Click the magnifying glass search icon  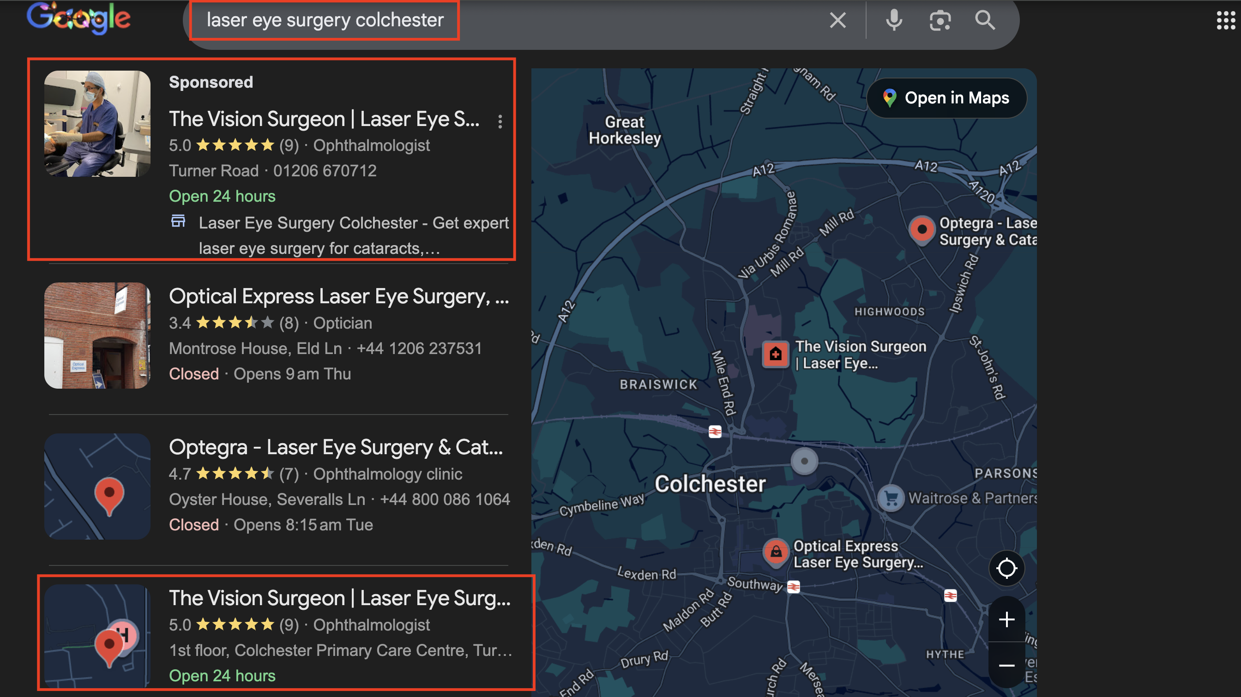[x=985, y=20]
